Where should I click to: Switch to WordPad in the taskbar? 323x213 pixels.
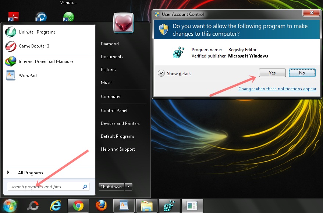point(124,206)
